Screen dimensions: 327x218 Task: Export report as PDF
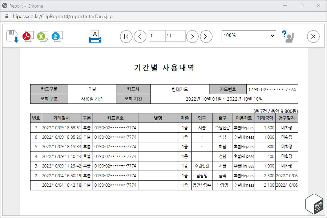[28, 36]
